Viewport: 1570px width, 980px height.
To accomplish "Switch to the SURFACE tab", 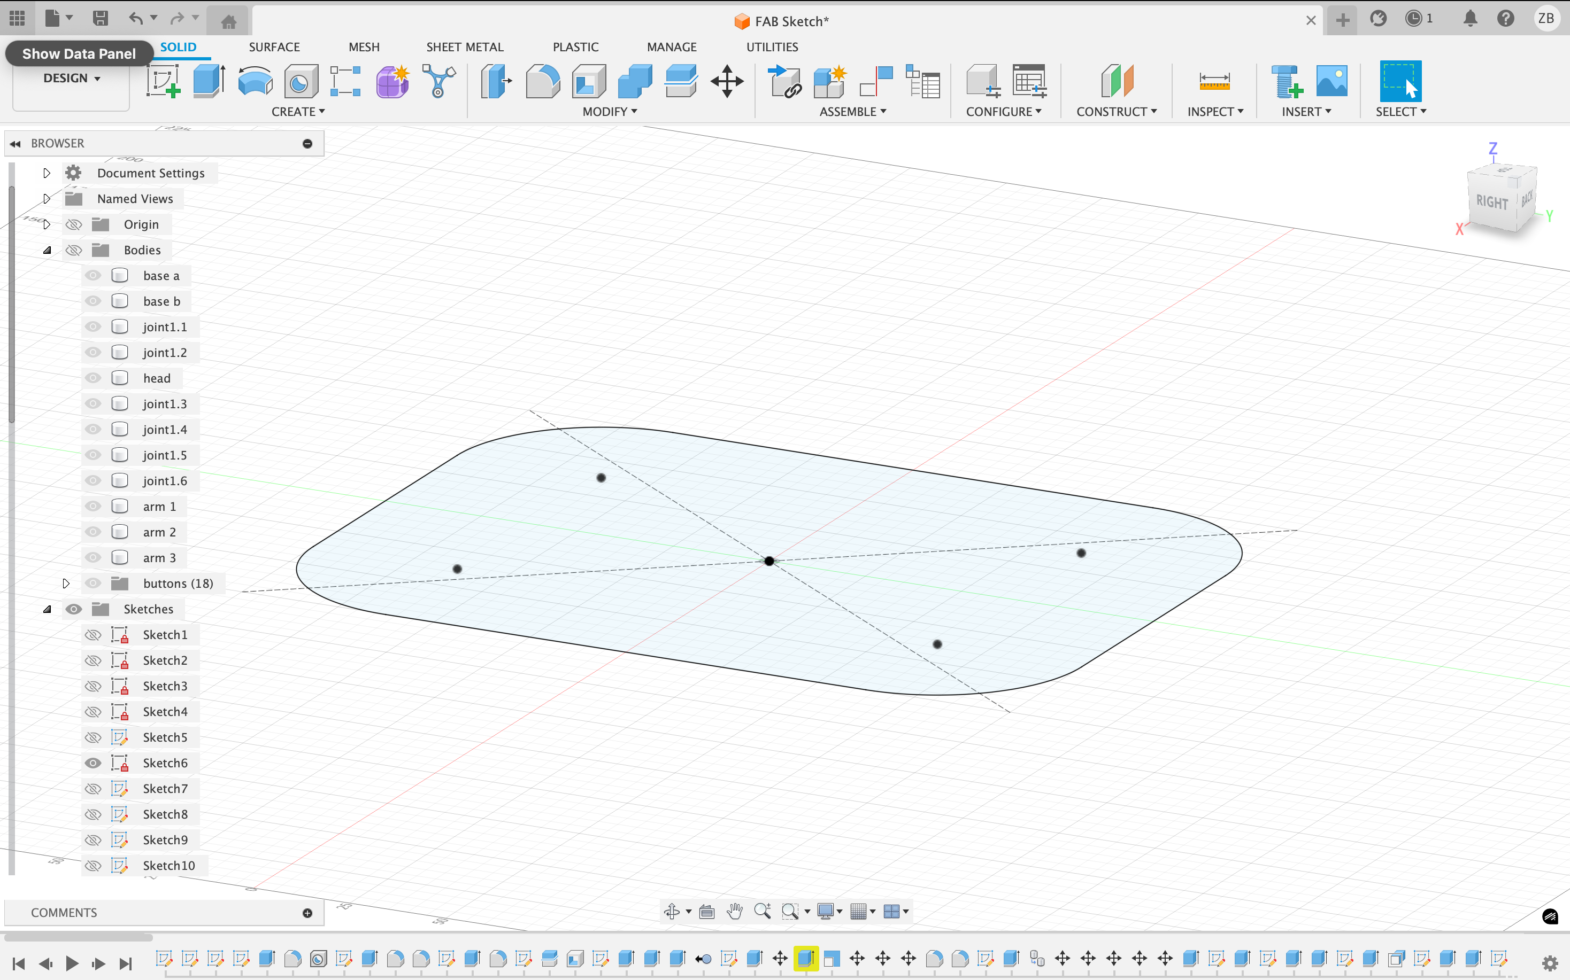I will click(274, 46).
